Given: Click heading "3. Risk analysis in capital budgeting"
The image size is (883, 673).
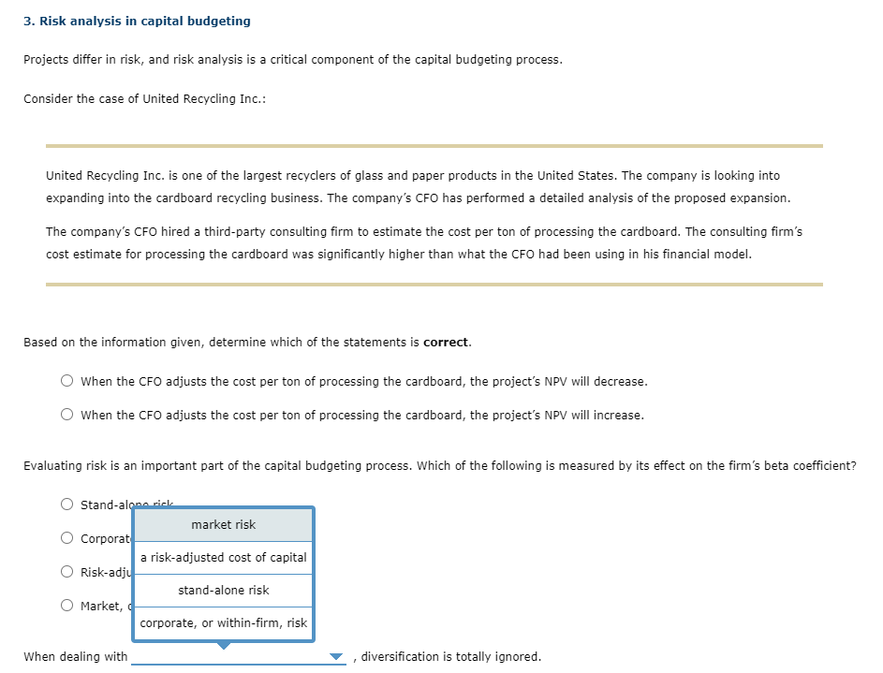Looking at the screenshot, I should [137, 20].
